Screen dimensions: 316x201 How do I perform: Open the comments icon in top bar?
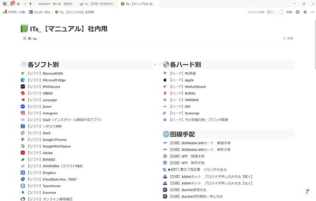coord(297,12)
